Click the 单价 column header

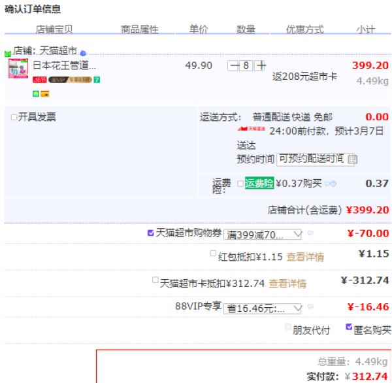pyautogui.click(x=199, y=29)
